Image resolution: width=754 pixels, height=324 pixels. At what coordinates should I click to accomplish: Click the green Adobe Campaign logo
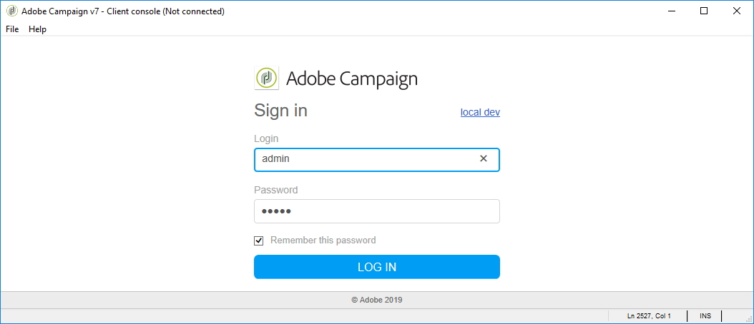pyautogui.click(x=267, y=79)
